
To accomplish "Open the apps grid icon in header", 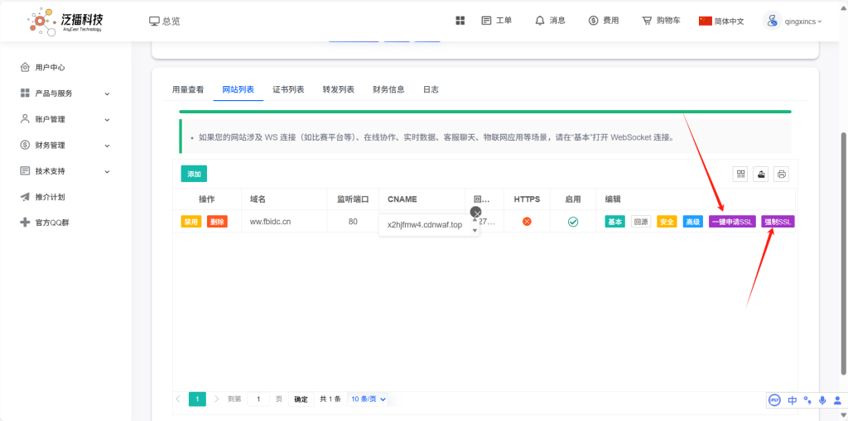I will (460, 21).
